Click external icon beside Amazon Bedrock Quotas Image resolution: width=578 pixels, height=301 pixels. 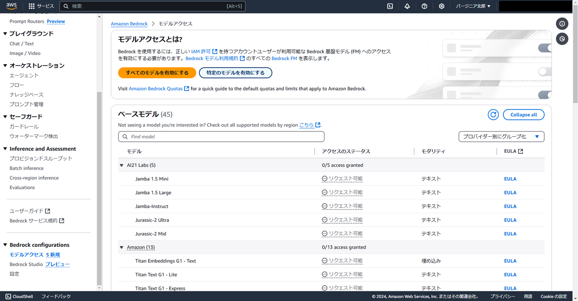coord(187,89)
